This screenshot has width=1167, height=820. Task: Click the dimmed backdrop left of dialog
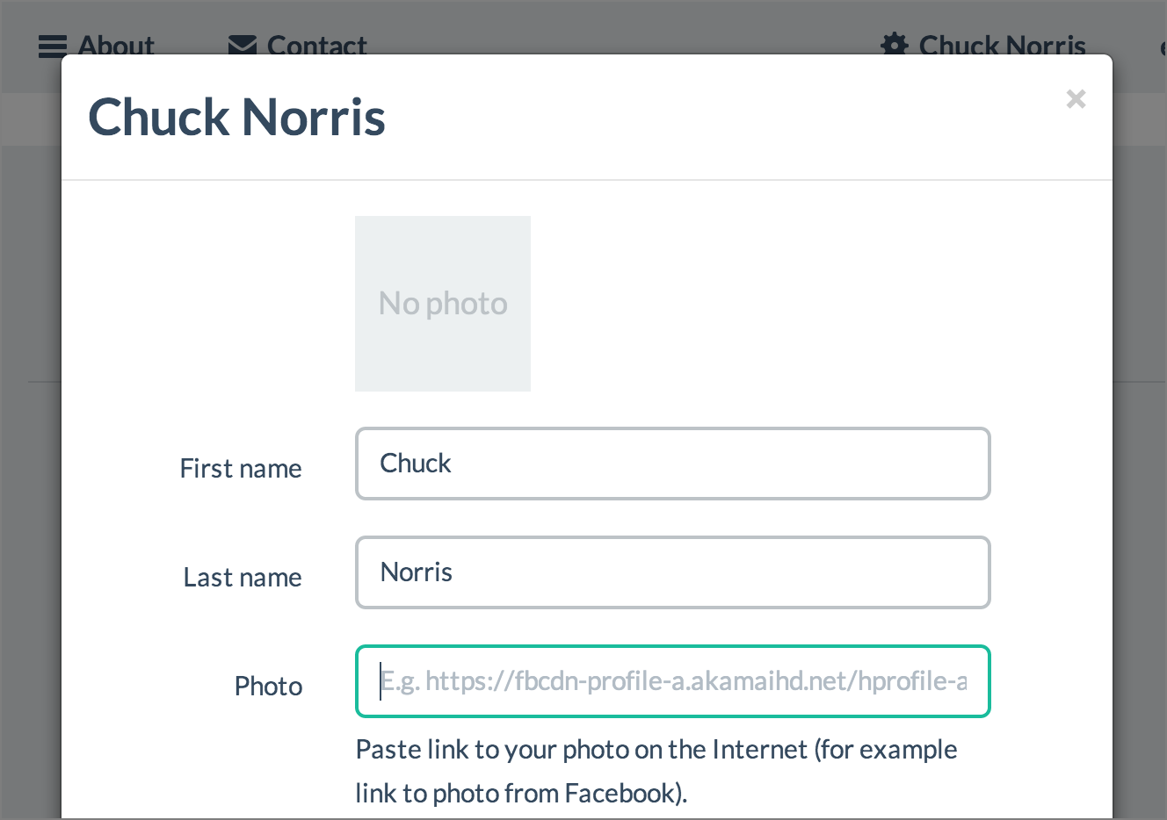pyautogui.click(x=30, y=439)
